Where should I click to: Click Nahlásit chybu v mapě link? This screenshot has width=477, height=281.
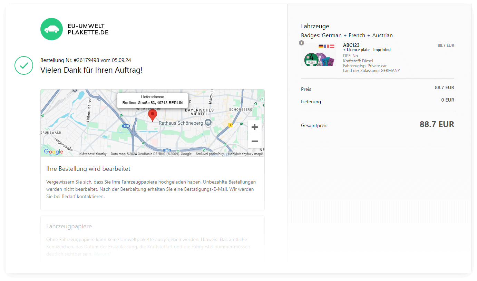245,154
